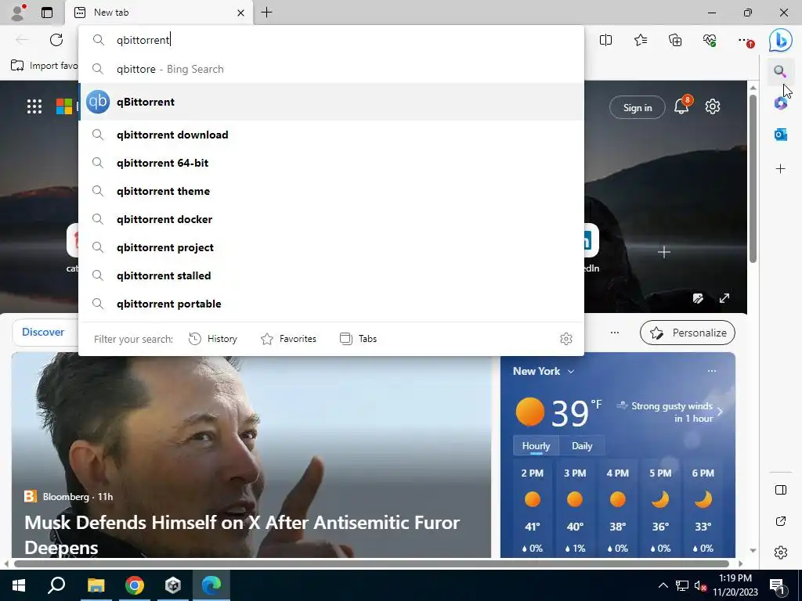Viewport: 802px width, 601px height.
Task: Click the horizontal page scrollbar
Action: click(x=371, y=563)
